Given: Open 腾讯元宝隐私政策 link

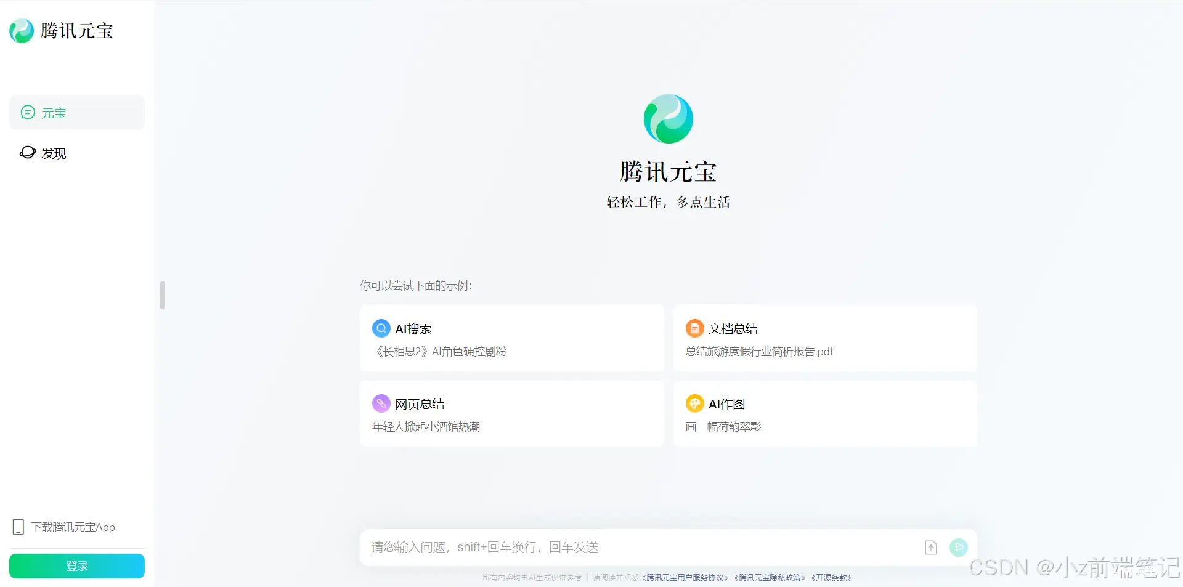Looking at the screenshot, I should coord(770,578).
